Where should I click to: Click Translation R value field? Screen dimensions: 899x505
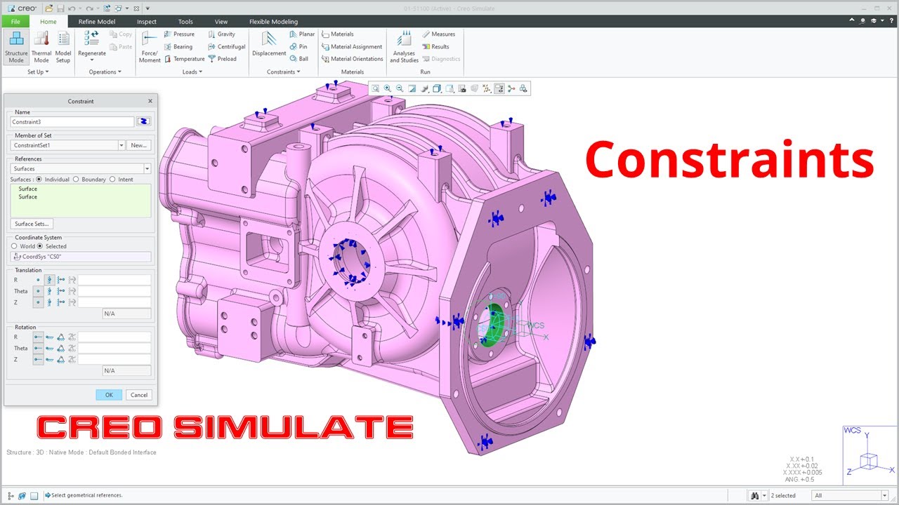114,280
